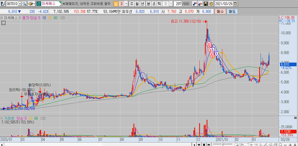
Task: Select the tick (틱) chart tab
Action: 160,4
